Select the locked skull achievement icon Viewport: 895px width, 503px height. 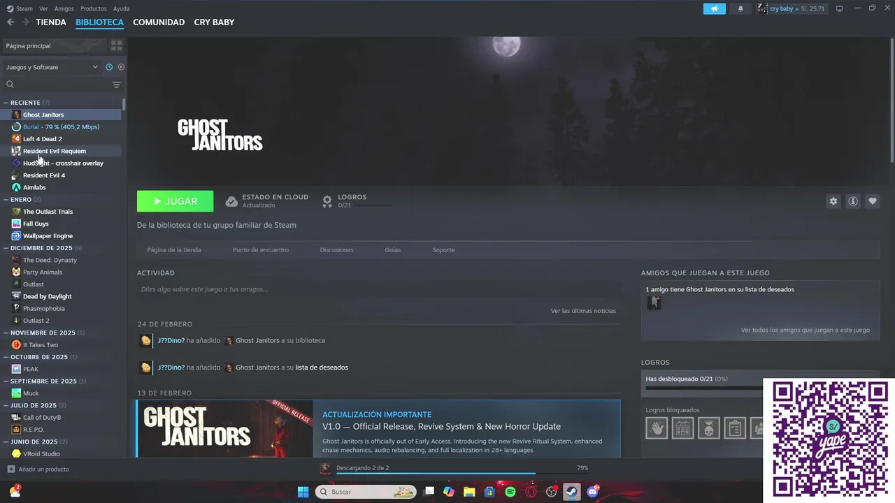pos(708,428)
